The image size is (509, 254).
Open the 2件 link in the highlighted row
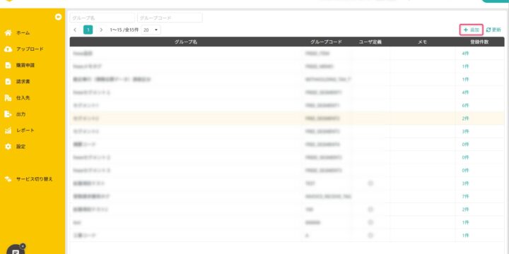click(465, 119)
